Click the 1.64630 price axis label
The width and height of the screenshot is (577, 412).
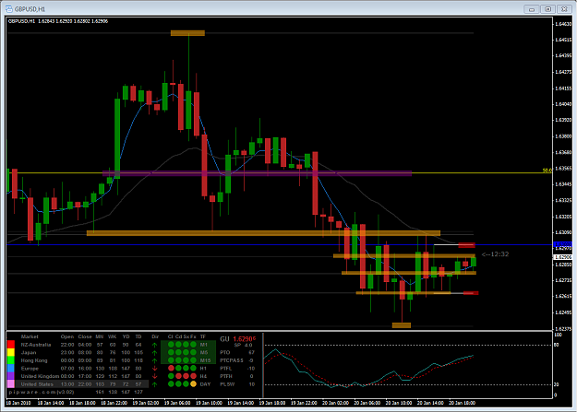pyautogui.click(x=563, y=24)
